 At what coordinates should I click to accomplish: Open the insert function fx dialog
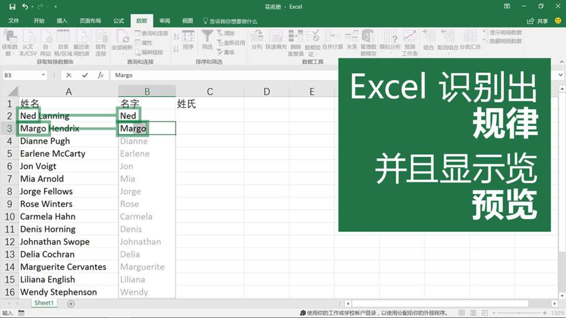(101, 75)
